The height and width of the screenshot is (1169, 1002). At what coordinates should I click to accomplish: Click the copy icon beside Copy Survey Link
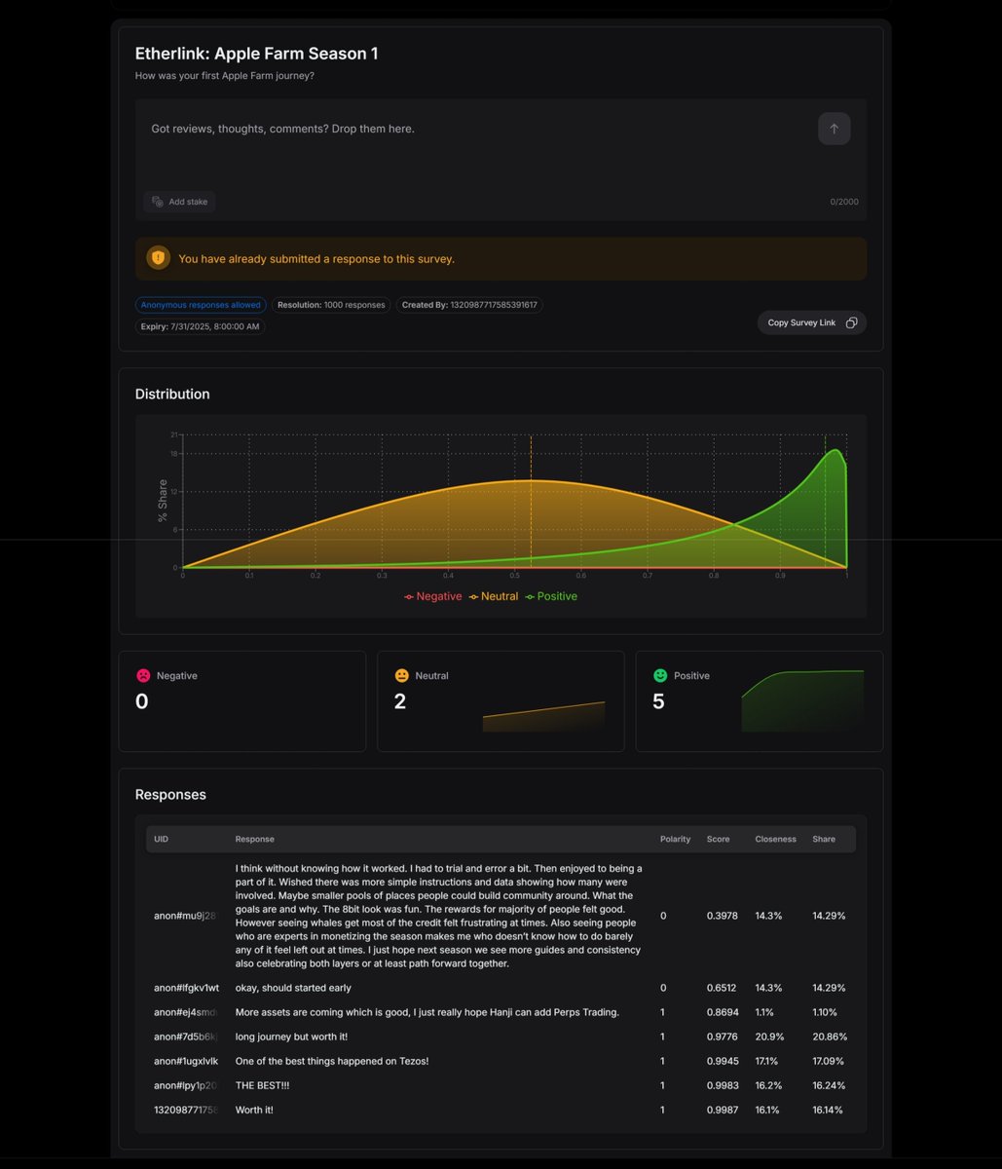[x=851, y=322]
